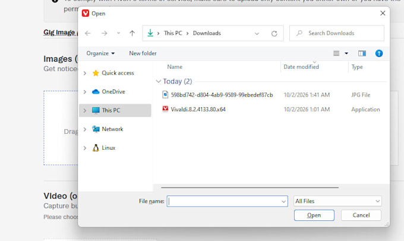Expand the Linux node

[x=85, y=148]
